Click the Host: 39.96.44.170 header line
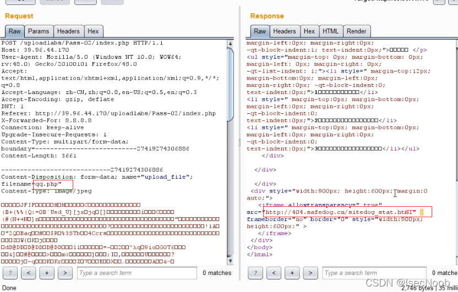458x292 pixels. click(35, 50)
